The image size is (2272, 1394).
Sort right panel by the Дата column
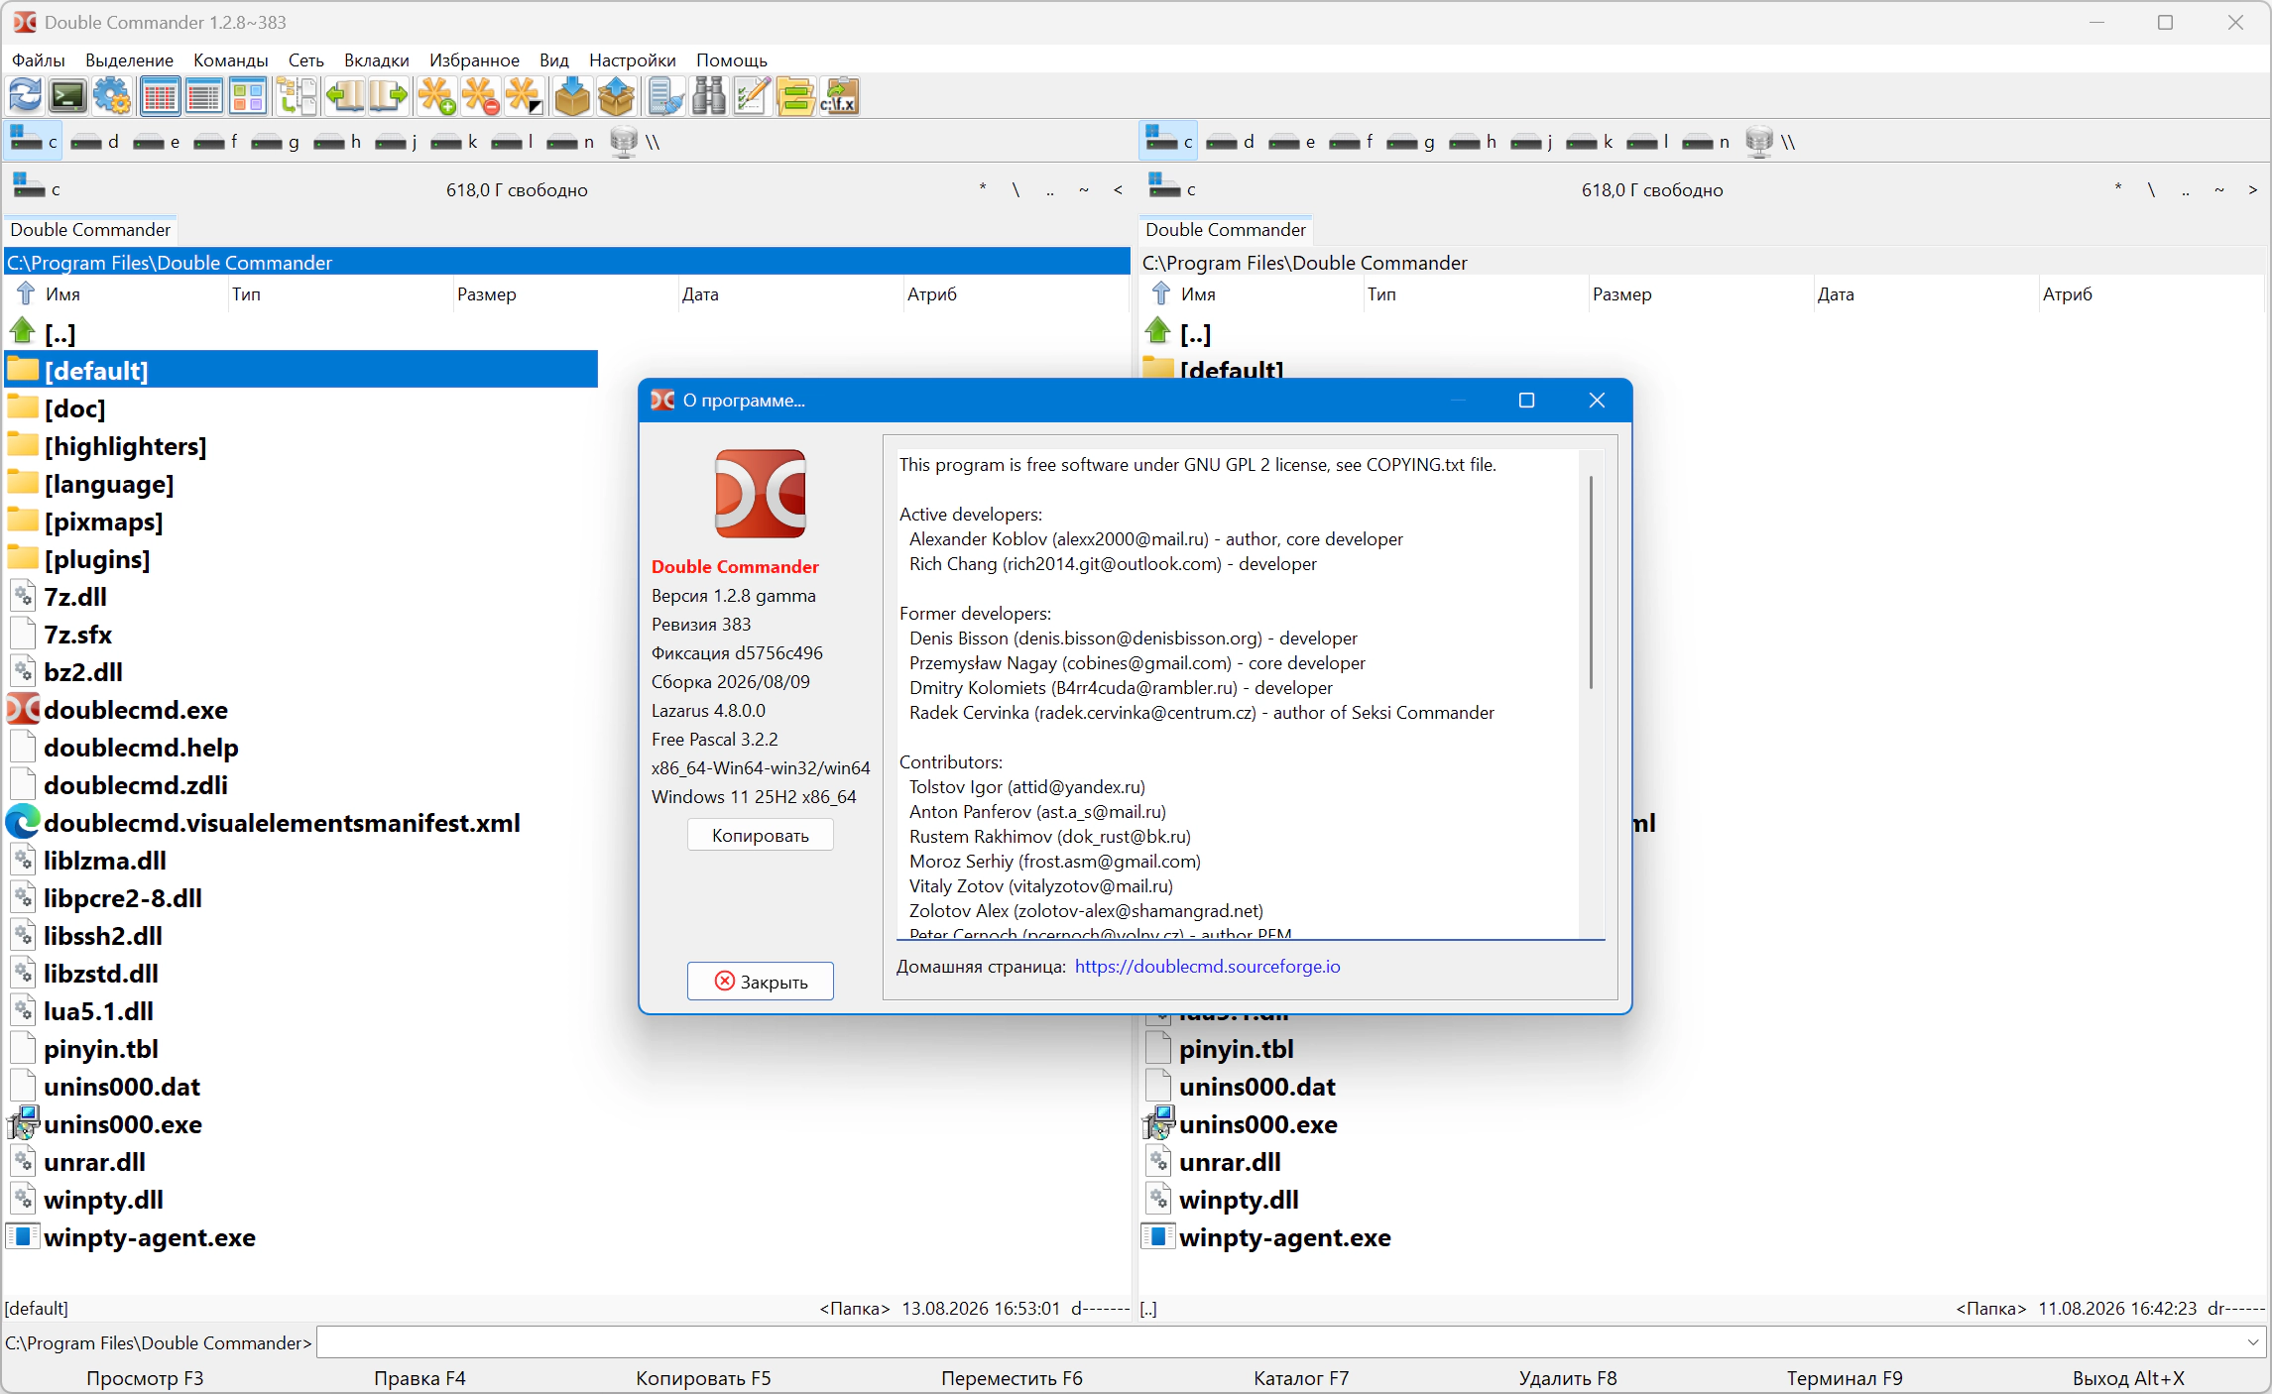pos(1926,293)
